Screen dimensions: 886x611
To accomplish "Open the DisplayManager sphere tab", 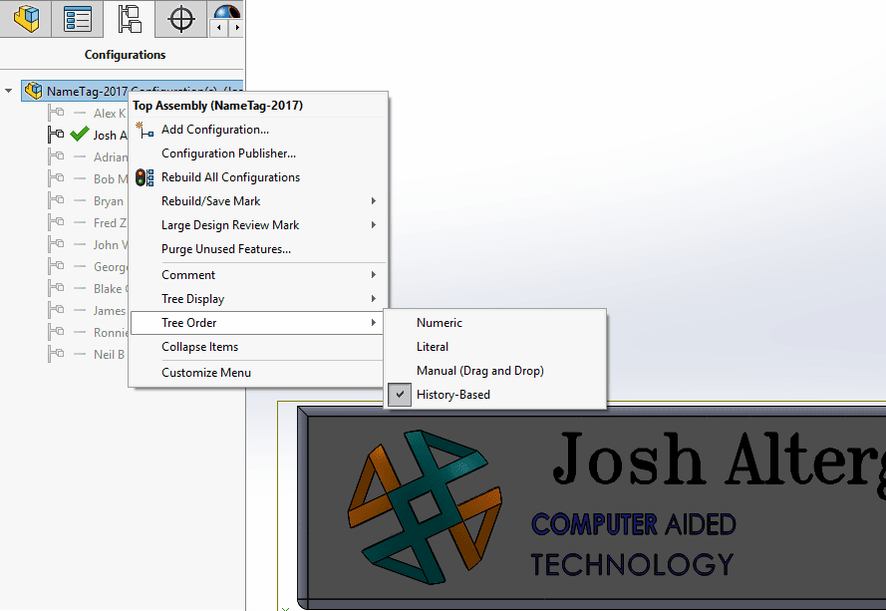I will point(226,11).
